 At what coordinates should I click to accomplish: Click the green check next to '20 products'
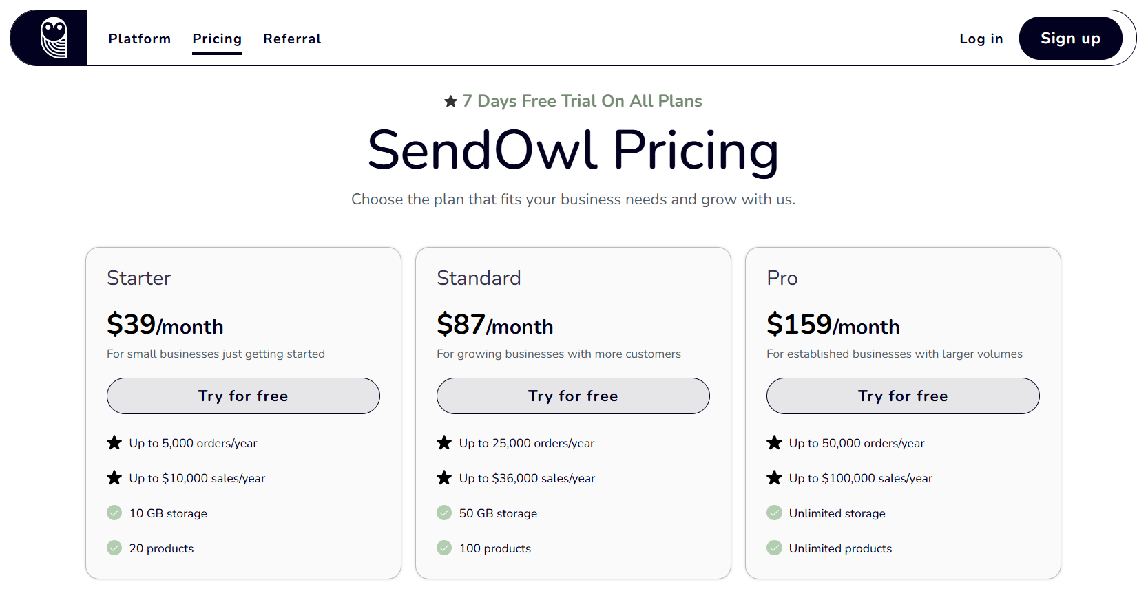click(114, 548)
